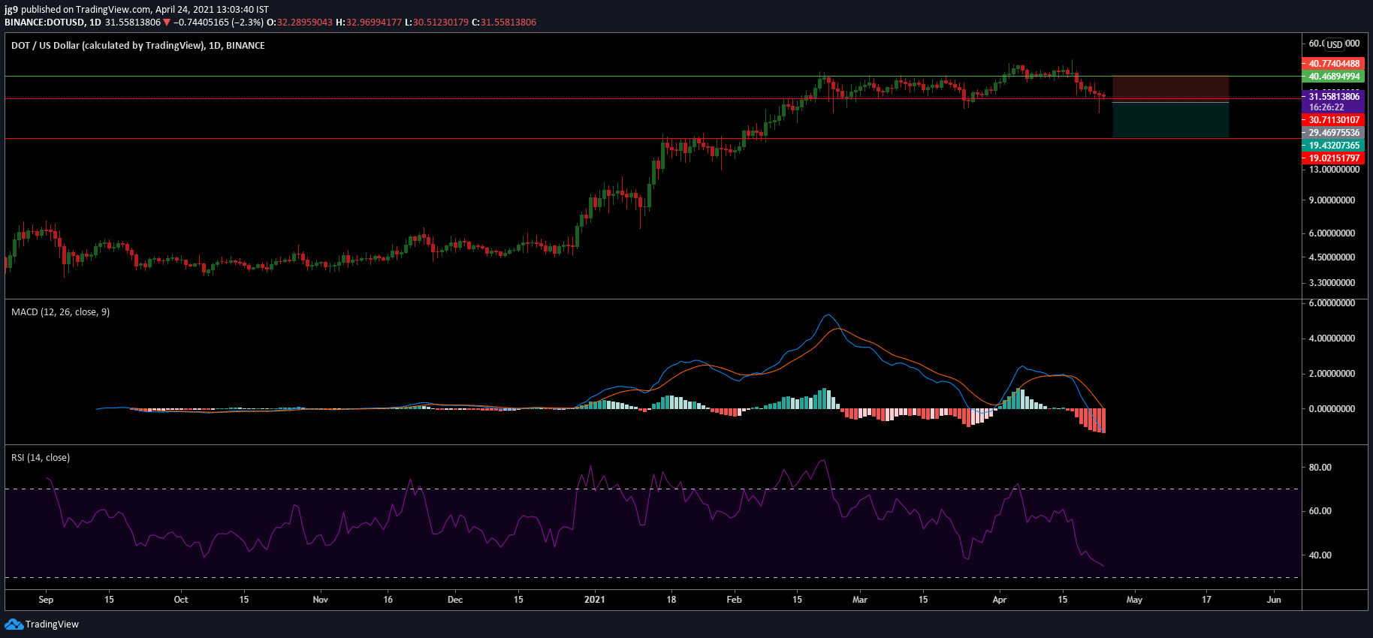Select the DOT / US Dollar chart title
This screenshot has height=638, width=1373.
(x=138, y=46)
